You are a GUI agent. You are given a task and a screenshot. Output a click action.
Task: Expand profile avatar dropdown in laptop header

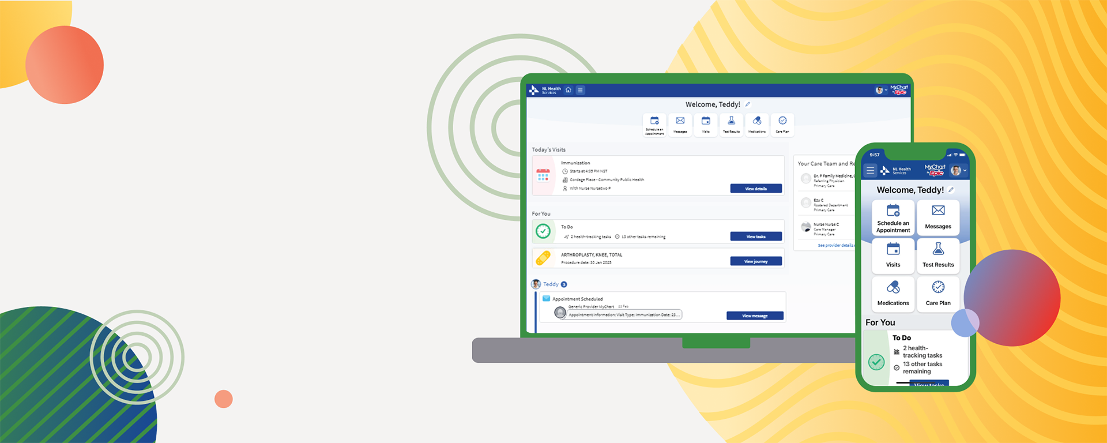881,91
